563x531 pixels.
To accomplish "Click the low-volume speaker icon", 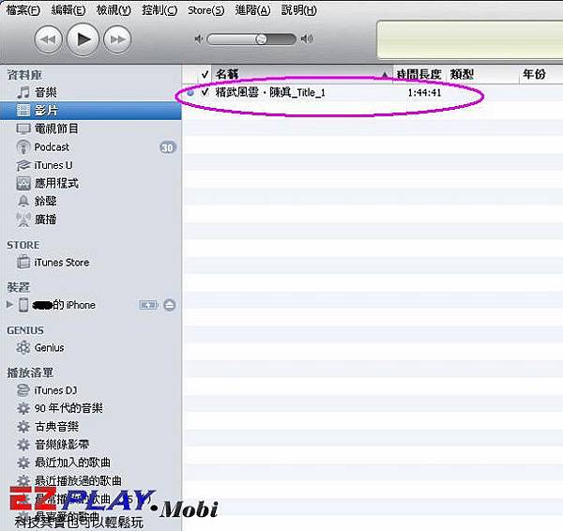I will click(x=199, y=38).
